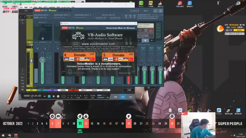
Task: Open the 酷狗音乐 desktop icon
Action: click(190, 4)
